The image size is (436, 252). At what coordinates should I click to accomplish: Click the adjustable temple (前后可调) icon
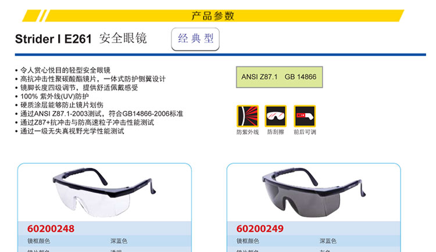(305, 116)
